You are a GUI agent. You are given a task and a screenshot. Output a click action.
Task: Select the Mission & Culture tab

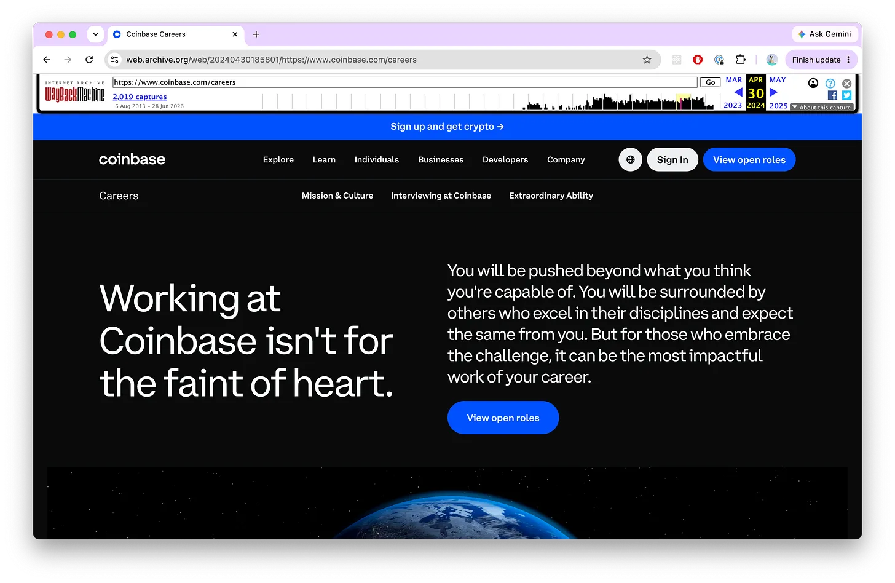pos(337,196)
